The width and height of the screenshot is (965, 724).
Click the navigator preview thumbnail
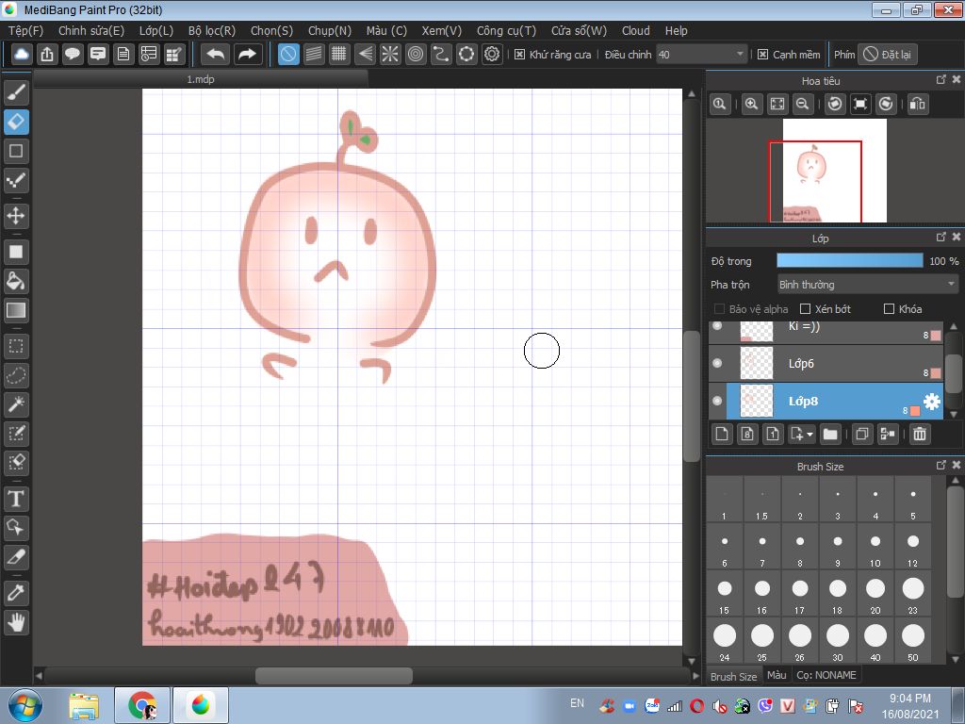[835, 171]
